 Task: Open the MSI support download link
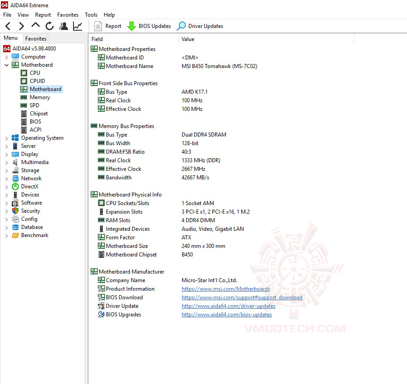pos(242,297)
